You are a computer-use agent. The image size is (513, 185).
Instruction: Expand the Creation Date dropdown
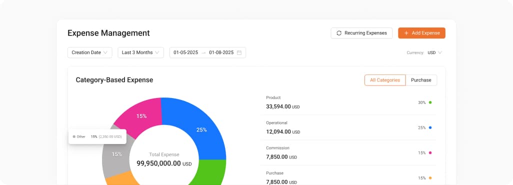pyautogui.click(x=90, y=52)
